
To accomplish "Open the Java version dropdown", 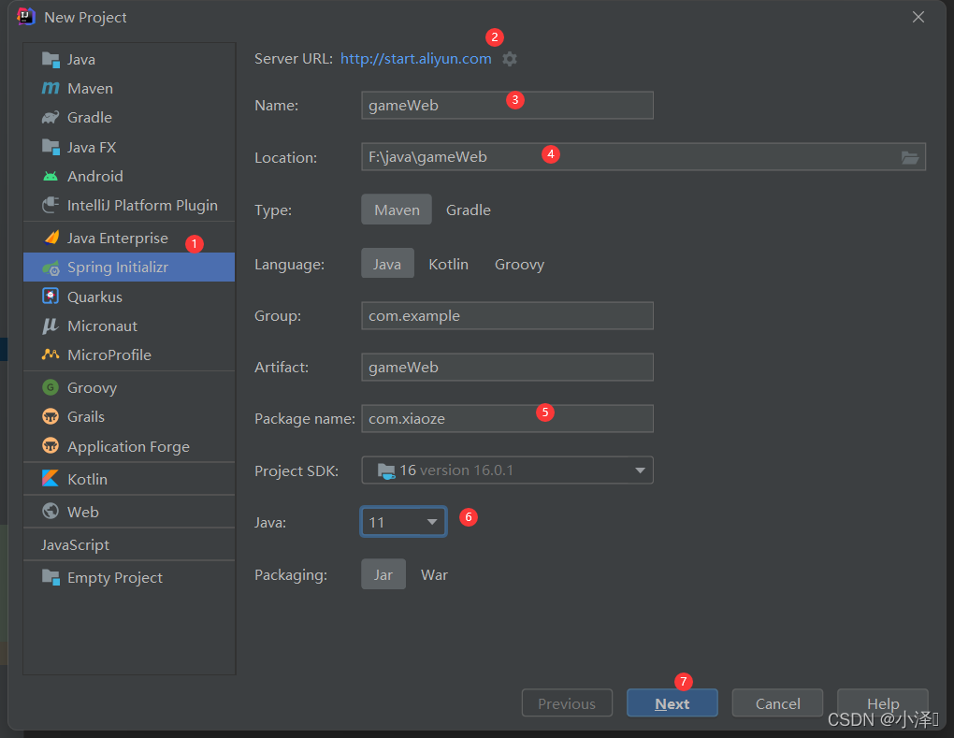I will pyautogui.click(x=404, y=522).
